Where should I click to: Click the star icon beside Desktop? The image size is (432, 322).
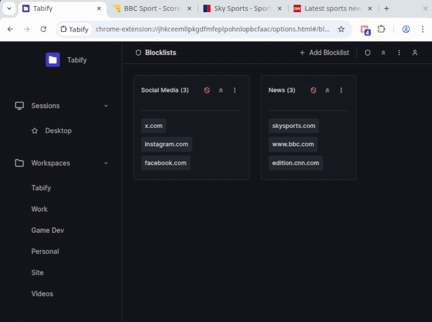35,131
